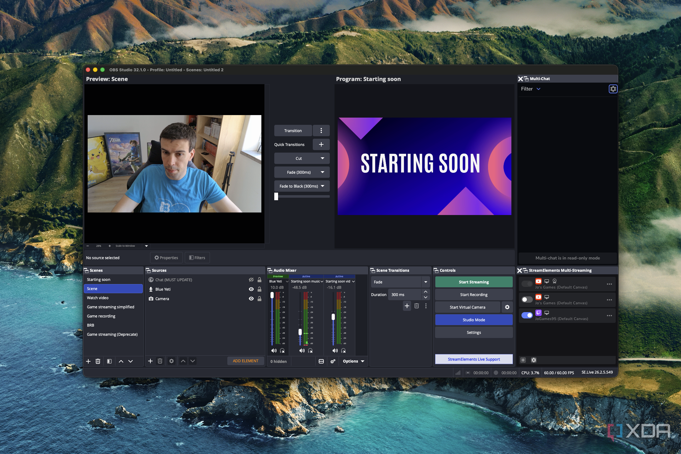Open more options for JoGames95 Twitch output
The height and width of the screenshot is (454, 681).
coord(609,316)
